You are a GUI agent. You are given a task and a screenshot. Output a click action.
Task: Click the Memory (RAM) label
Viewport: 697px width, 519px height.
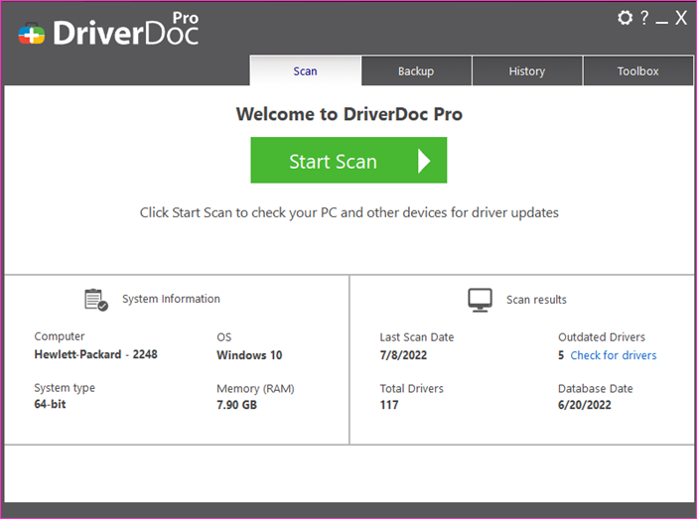255,389
